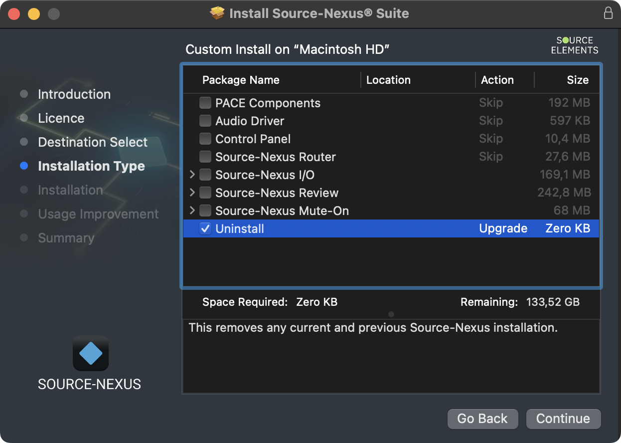This screenshot has width=621, height=443.
Task: Click the PACE Components package name
Action: pyautogui.click(x=268, y=103)
